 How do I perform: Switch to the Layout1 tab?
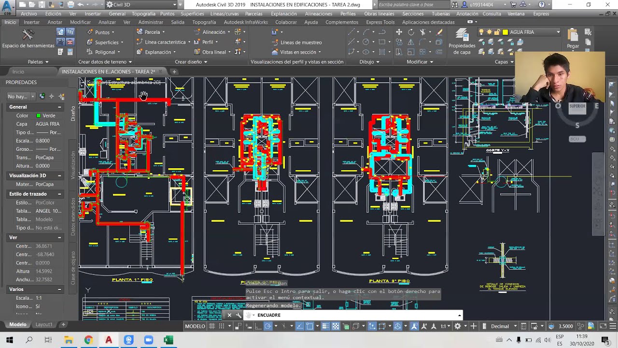(x=44, y=324)
